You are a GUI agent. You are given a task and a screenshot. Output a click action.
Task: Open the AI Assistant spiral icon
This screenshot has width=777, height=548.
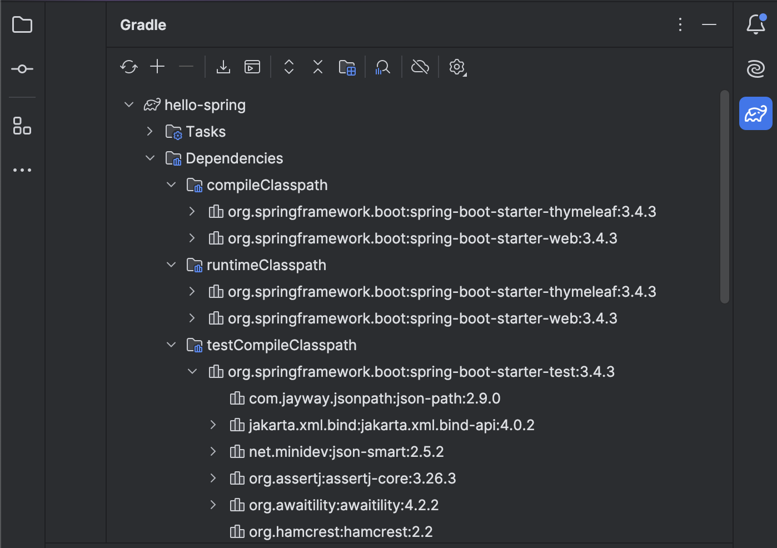tap(756, 69)
